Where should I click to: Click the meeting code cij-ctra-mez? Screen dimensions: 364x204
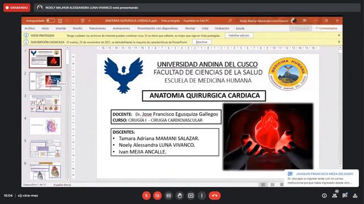pyautogui.click(x=28, y=195)
